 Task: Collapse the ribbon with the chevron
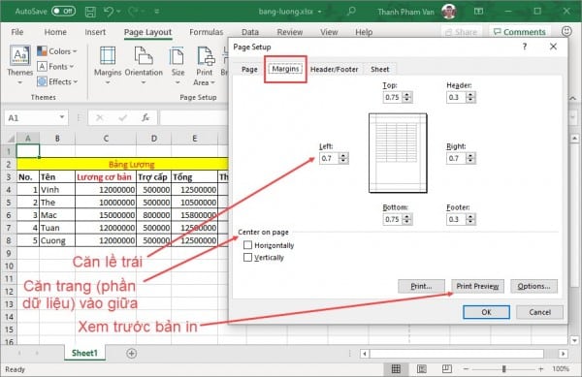(x=573, y=98)
